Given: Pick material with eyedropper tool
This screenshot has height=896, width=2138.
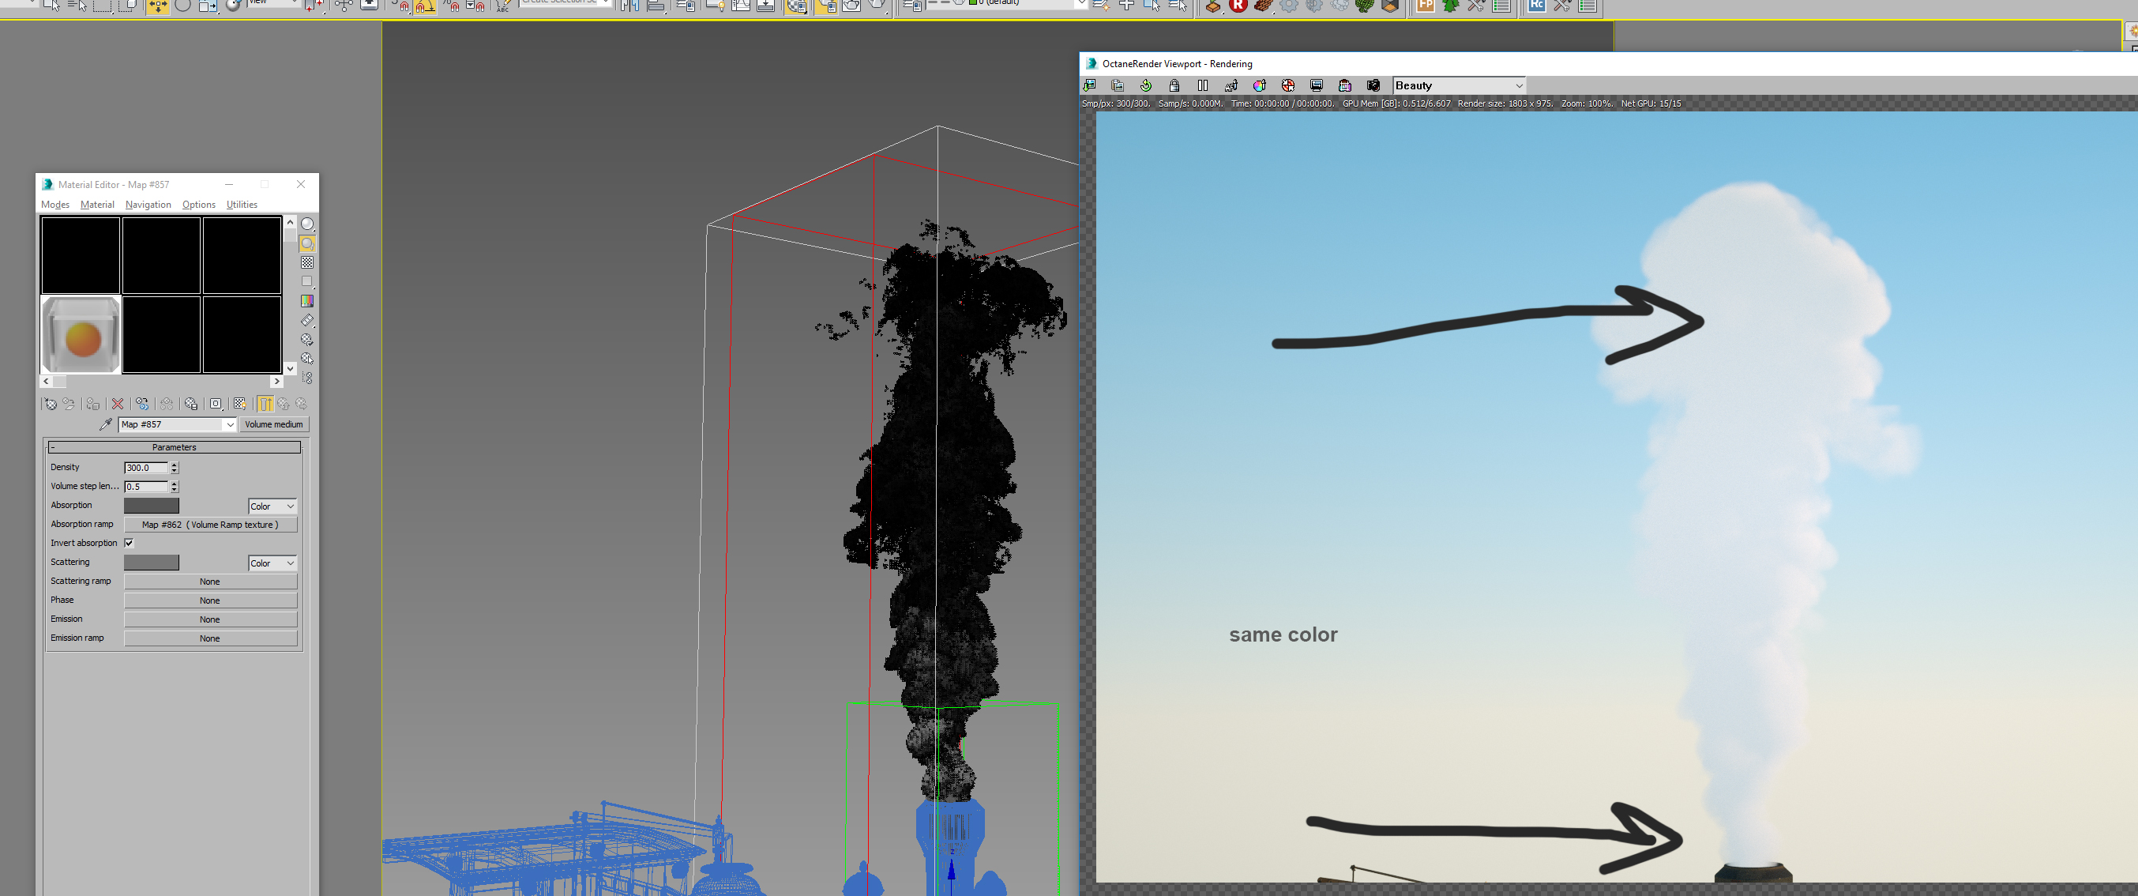Looking at the screenshot, I should click(x=105, y=424).
